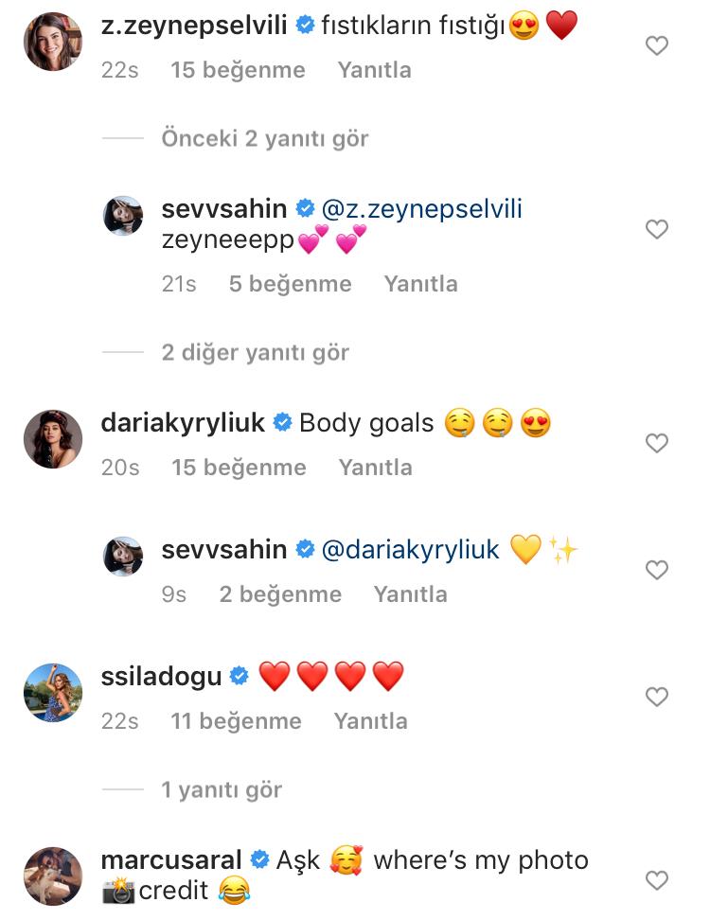Expand '2 diğer yanıtı gör' replies
The width and height of the screenshot is (710, 920).
pos(256,353)
